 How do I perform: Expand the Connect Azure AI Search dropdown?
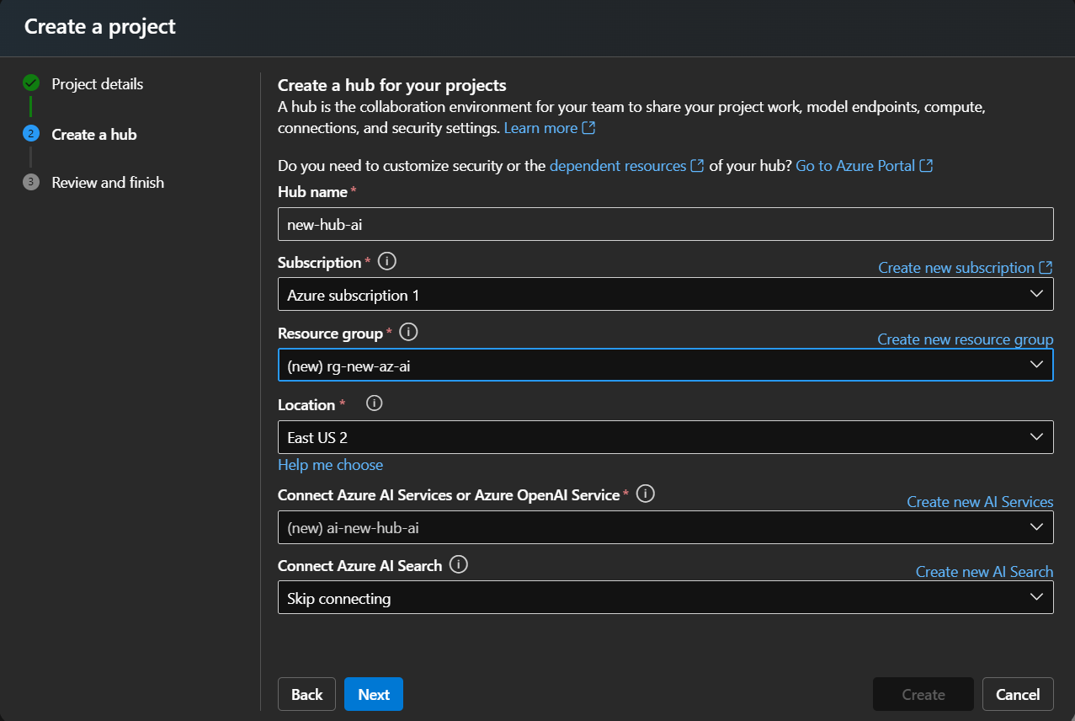[665, 598]
